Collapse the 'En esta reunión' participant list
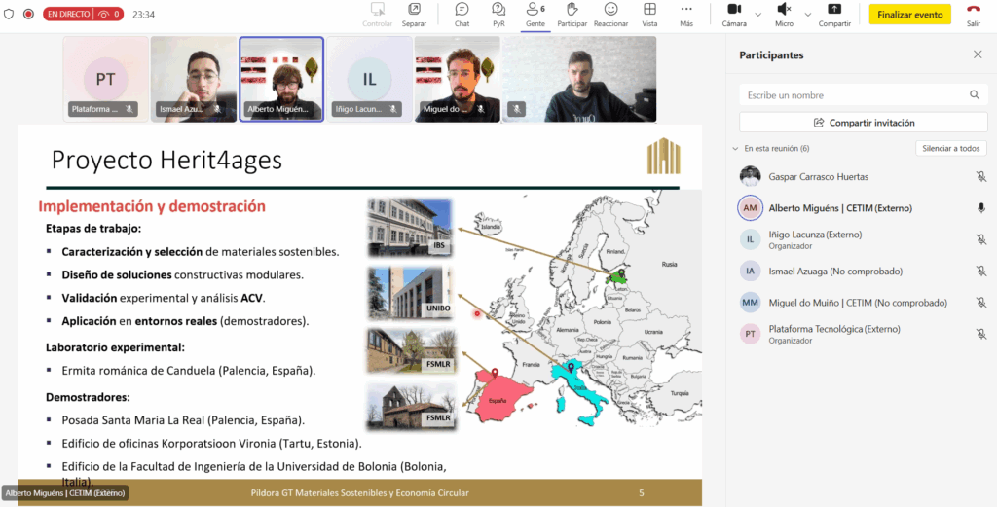This screenshot has width=997, height=507. click(x=735, y=149)
